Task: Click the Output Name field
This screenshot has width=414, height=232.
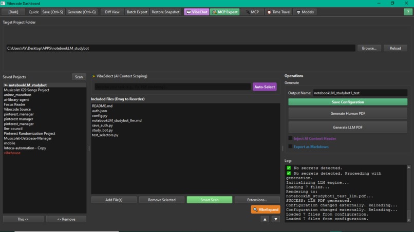Action: pos(360,93)
